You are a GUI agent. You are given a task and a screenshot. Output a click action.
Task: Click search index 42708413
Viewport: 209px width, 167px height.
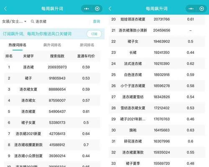(x=57, y=134)
